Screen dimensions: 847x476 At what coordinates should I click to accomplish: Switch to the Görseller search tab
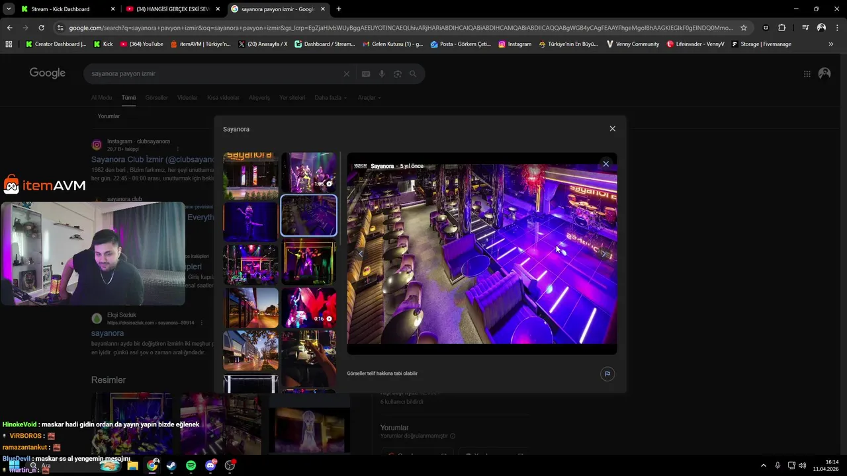[x=156, y=98]
